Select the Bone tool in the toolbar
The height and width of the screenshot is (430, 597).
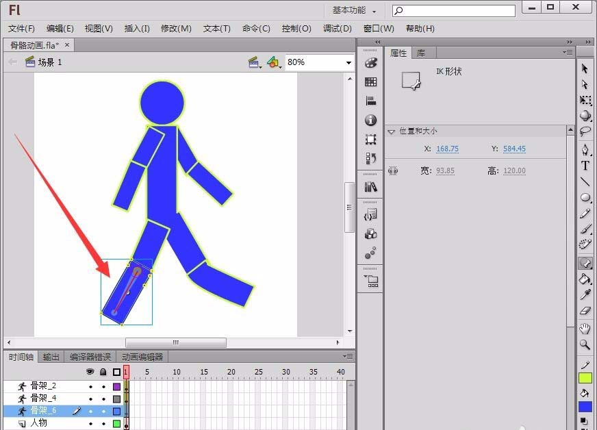(x=585, y=263)
